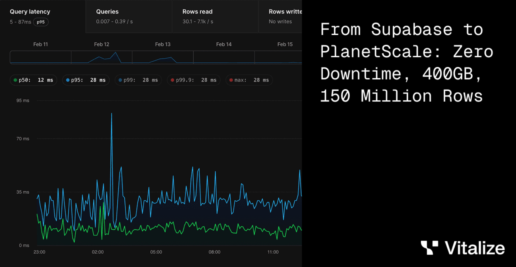Enable the max latency series
Viewport: 516px width, 267px height.
point(249,80)
